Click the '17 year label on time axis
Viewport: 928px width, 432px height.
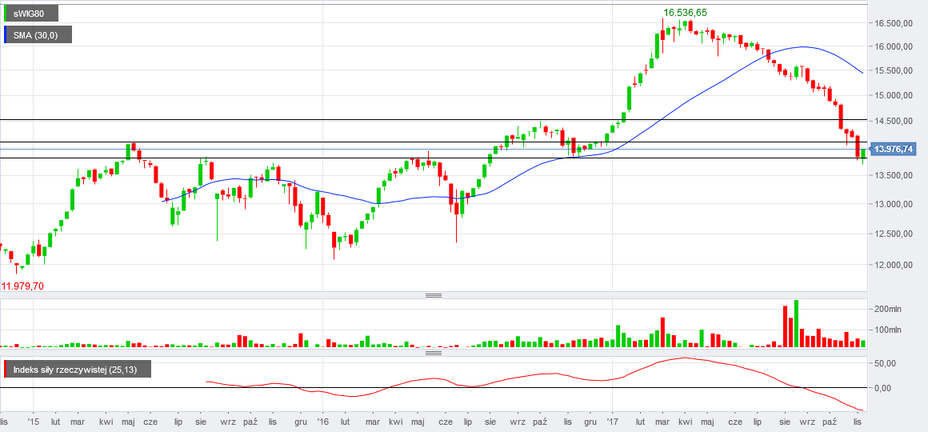(x=612, y=422)
